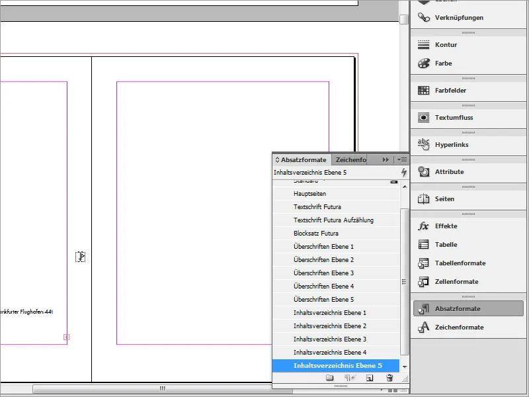This screenshot has width=529, height=397.
Task: Click the panel resize grip corner
Action: point(405,378)
